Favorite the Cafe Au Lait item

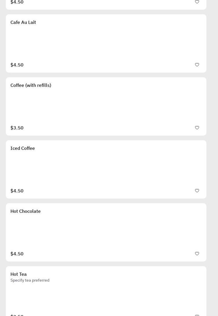197,65
